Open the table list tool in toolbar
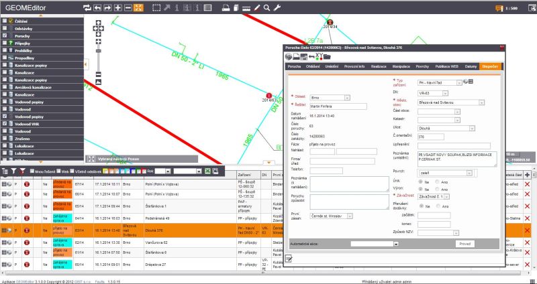The image size is (537, 284). pyautogui.click(x=207, y=7)
